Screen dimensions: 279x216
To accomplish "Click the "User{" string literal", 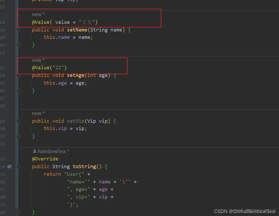I will pos(74,174).
